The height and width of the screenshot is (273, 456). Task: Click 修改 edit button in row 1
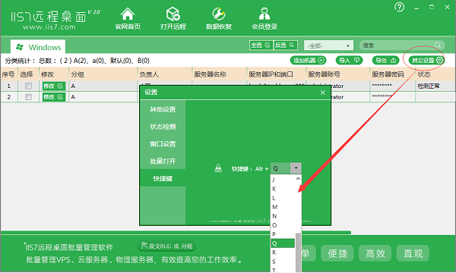click(53, 86)
